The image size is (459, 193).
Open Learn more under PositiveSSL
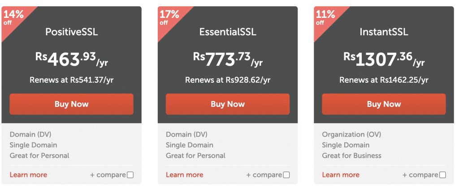point(28,175)
